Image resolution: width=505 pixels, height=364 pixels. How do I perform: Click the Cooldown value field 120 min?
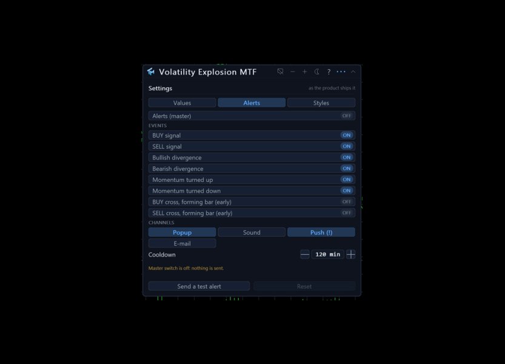328,254
